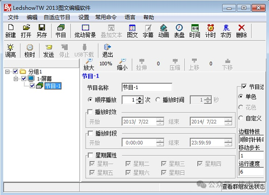Image resolution: width=269 pixels, height=195 pixels.
Task: Toggle the 星期属性 checkbox
Action: (91, 155)
